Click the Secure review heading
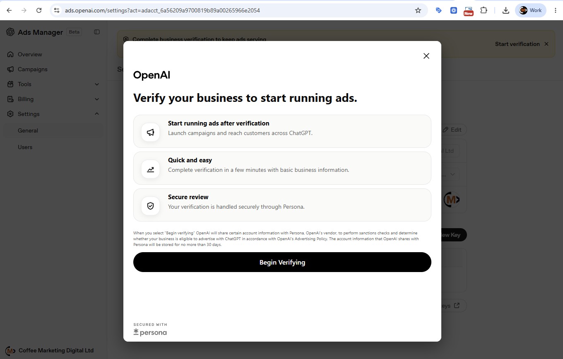The height and width of the screenshot is (359, 563). [x=188, y=197]
